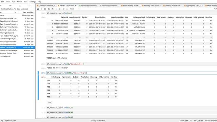217x122 pixels.
Task: Click Ln 1, Col 27 in status bar
Action: [198, 121]
